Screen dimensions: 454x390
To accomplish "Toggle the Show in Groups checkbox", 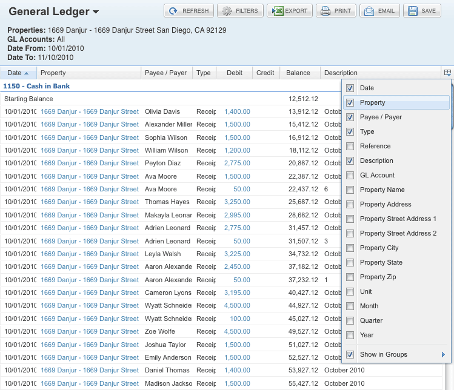I will pyautogui.click(x=350, y=355).
